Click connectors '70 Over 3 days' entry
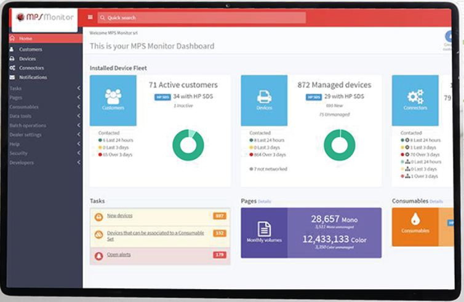The height and width of the screenshot is (302, 464). click(420, 155)
